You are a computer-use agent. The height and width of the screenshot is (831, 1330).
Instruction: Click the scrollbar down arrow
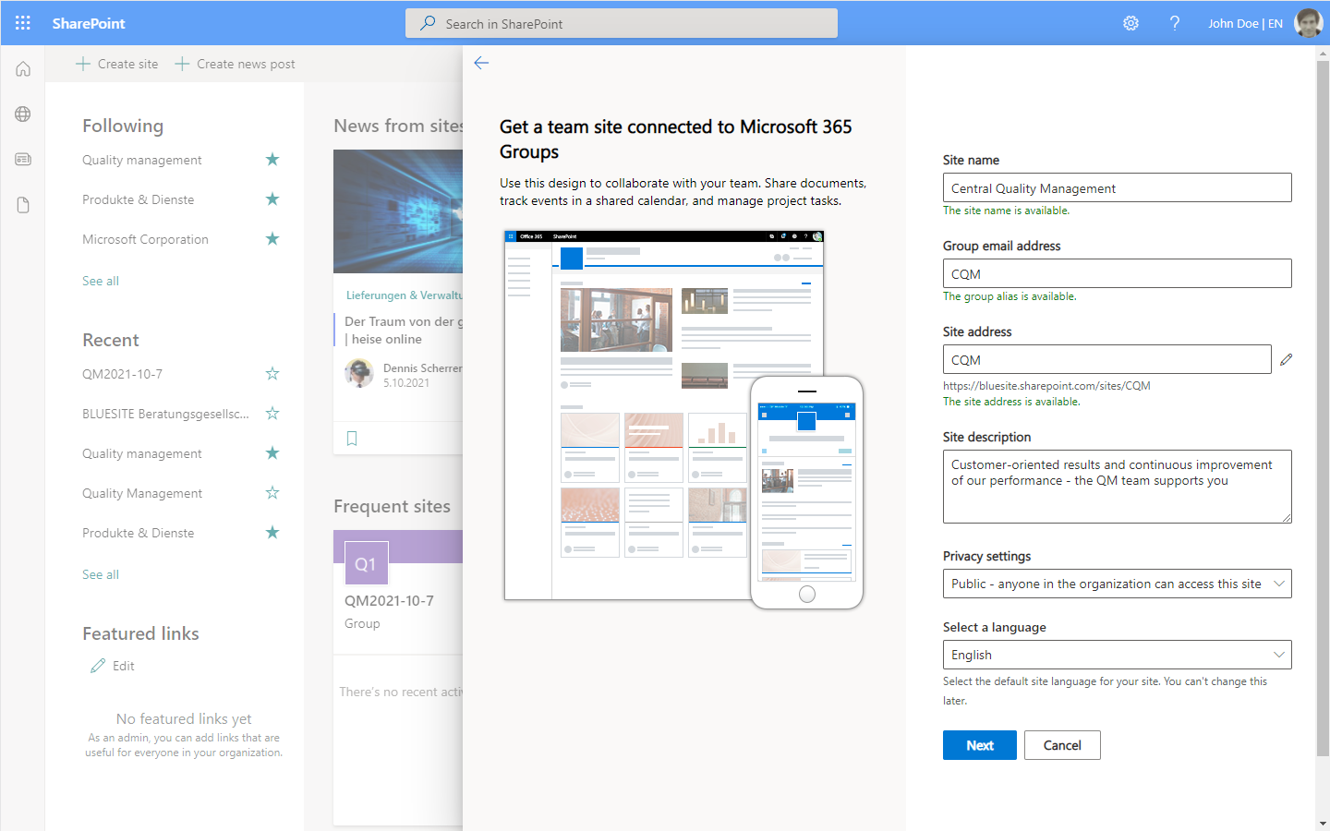[1323, 823]
